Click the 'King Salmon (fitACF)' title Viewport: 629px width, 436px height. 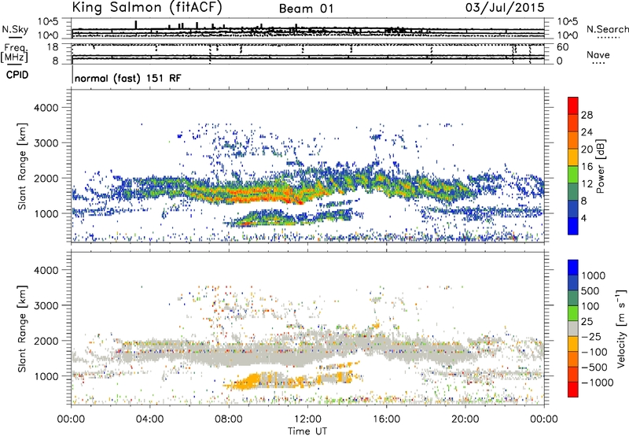(147, 7)
